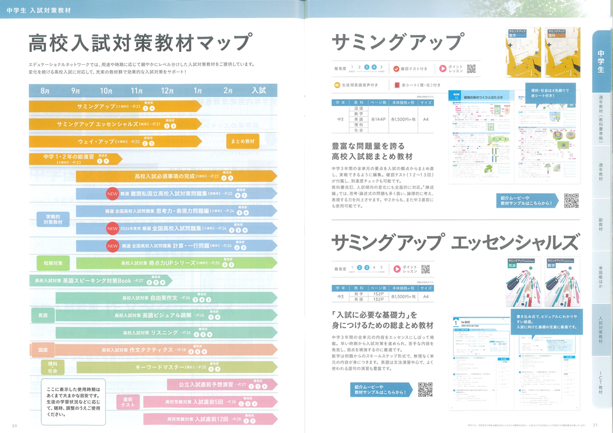Click the エッセンシャルズ 数学 book cover

pyautogui.click(x=563, y=282)
